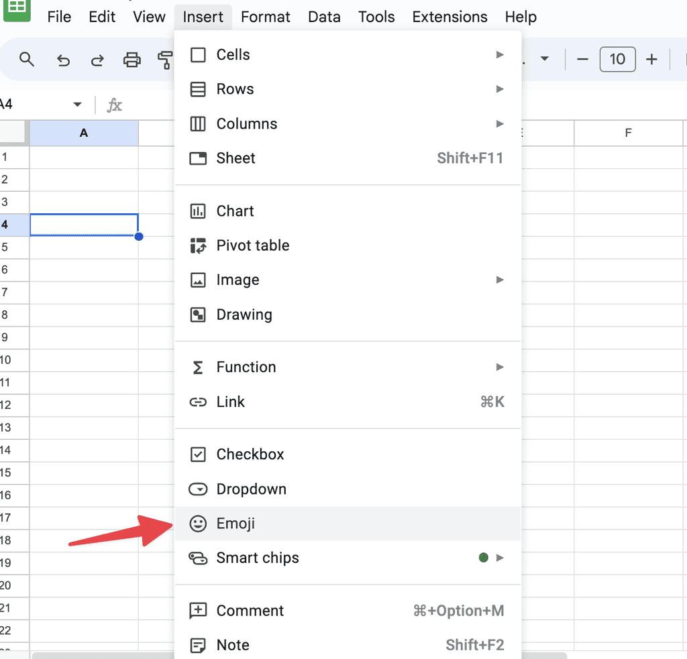687x659 pixels.
Task: Expand the Function submenu
Action: pos(348,367)
